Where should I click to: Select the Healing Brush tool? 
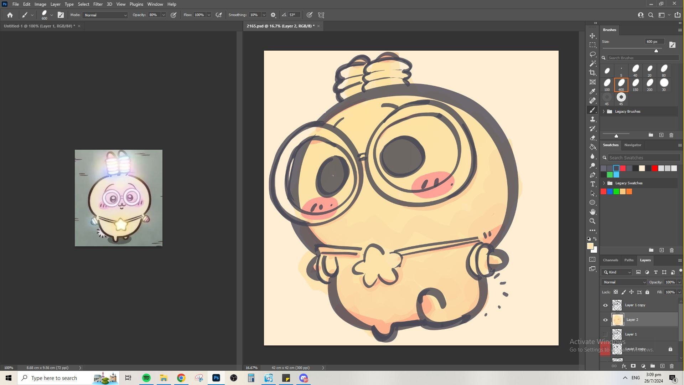point(592,101)
